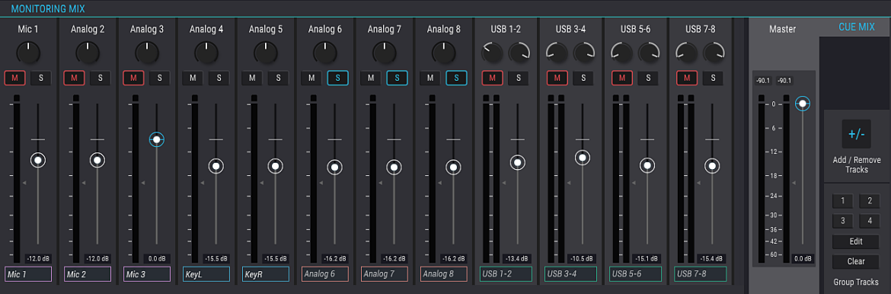Disable solo on Analog 6
This screenshot has height=294, width=891.
click(337, 78)
